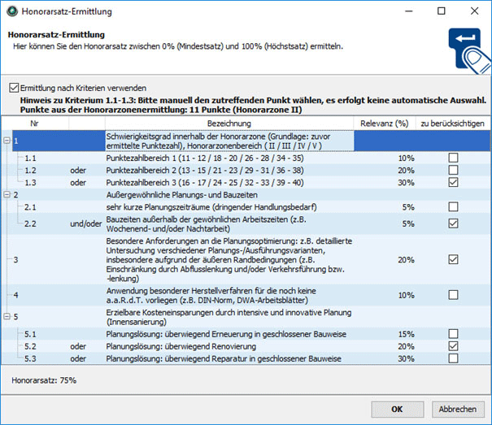Image resolution: width=492 pixels, height=425 pixels.
Task: Click the 'Relevanz (%)' column header
Action: click(385, 124)
